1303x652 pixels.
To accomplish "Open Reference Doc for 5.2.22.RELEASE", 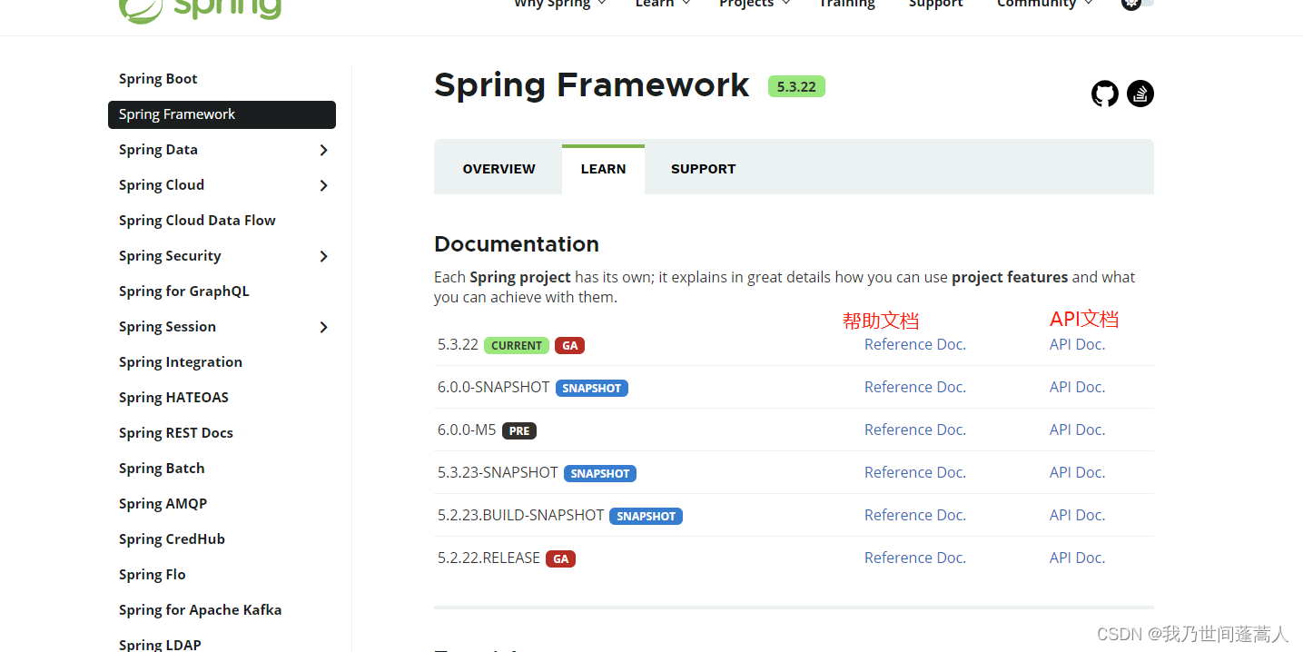I will coord(914,557).
